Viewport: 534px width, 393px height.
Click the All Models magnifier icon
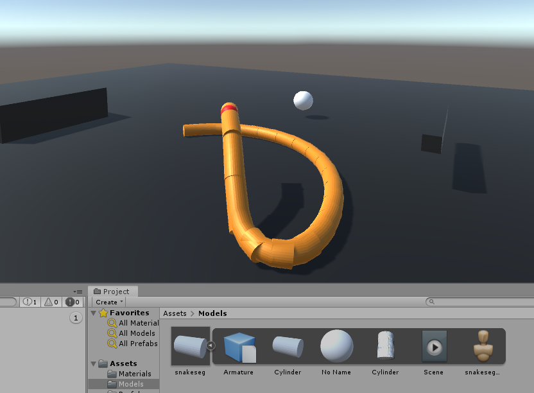112,333
